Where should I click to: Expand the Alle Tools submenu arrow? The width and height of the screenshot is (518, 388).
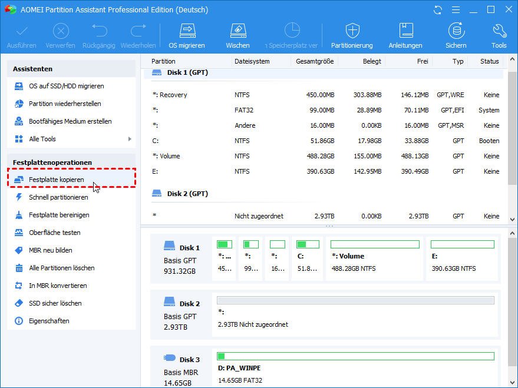129,139
